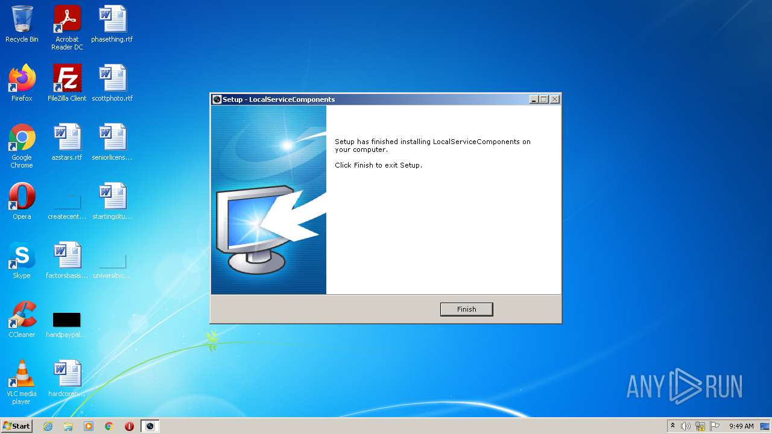This screenshot has width=772, height=434.
Task: Select the createcent... desktop item
Action: [67, 206]
